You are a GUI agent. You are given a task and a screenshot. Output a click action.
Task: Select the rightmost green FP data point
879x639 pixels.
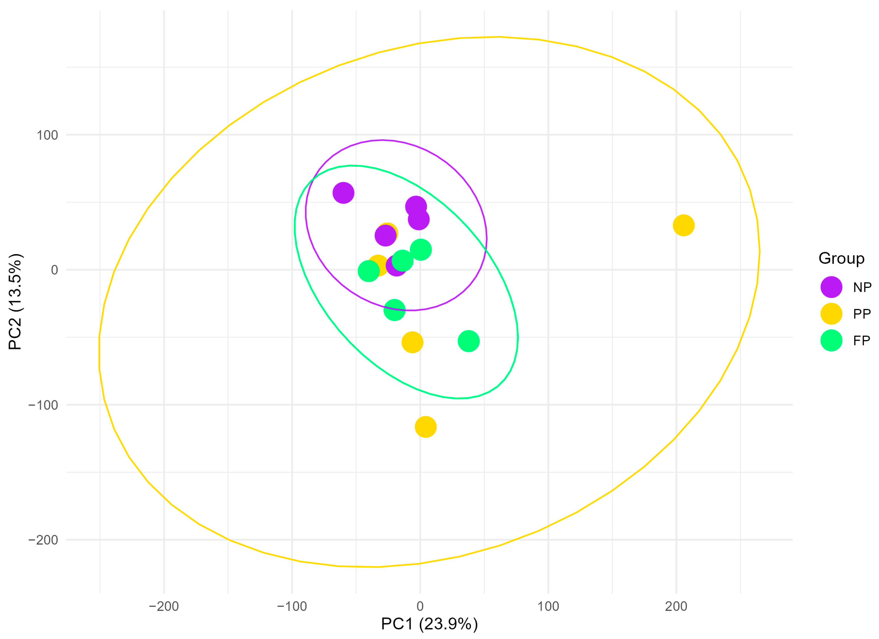[x=469, y=341]
